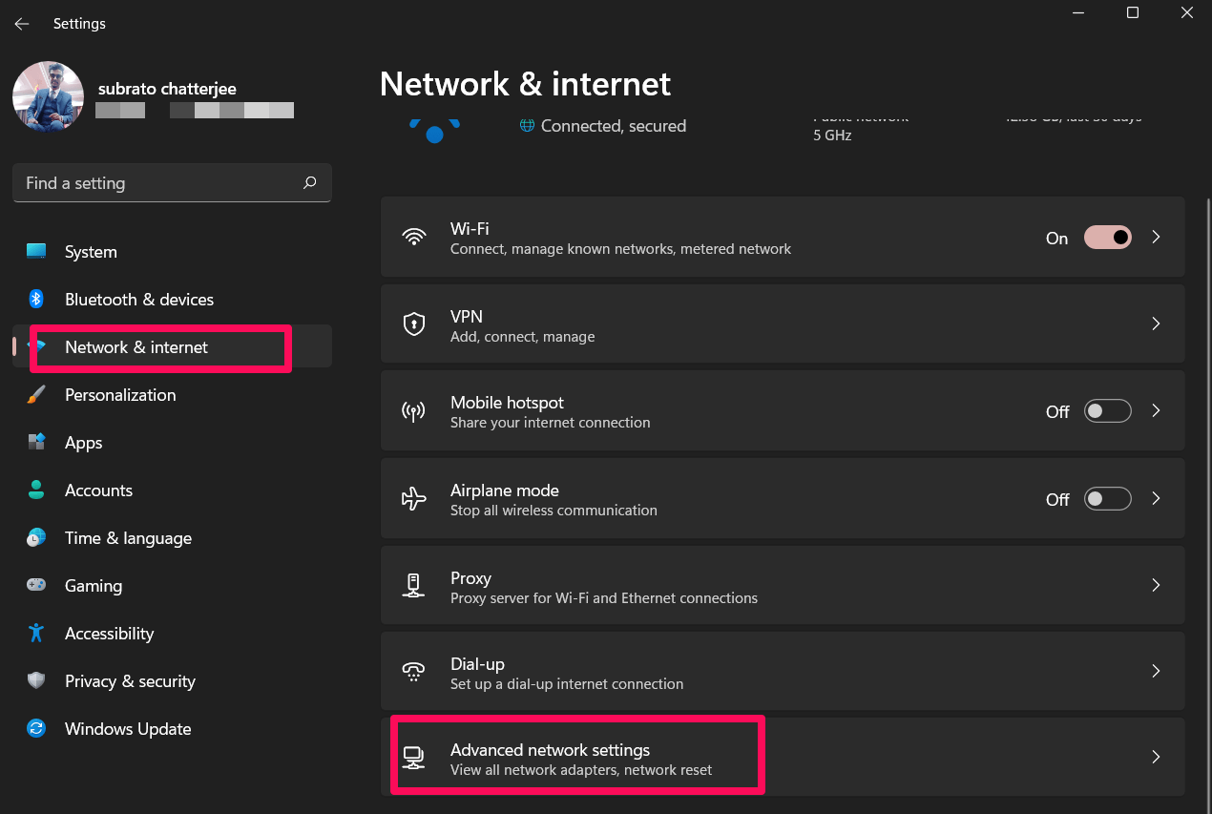This screenshot has height=814, width=1212.
Task: Enable the Mobile hotspot toggle
Action: (x=1108, y=411)
